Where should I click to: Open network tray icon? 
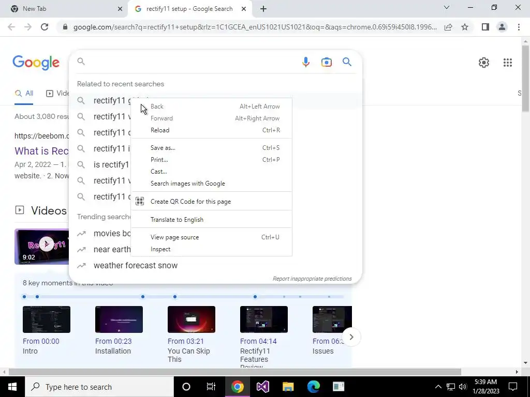click(451, 387)
